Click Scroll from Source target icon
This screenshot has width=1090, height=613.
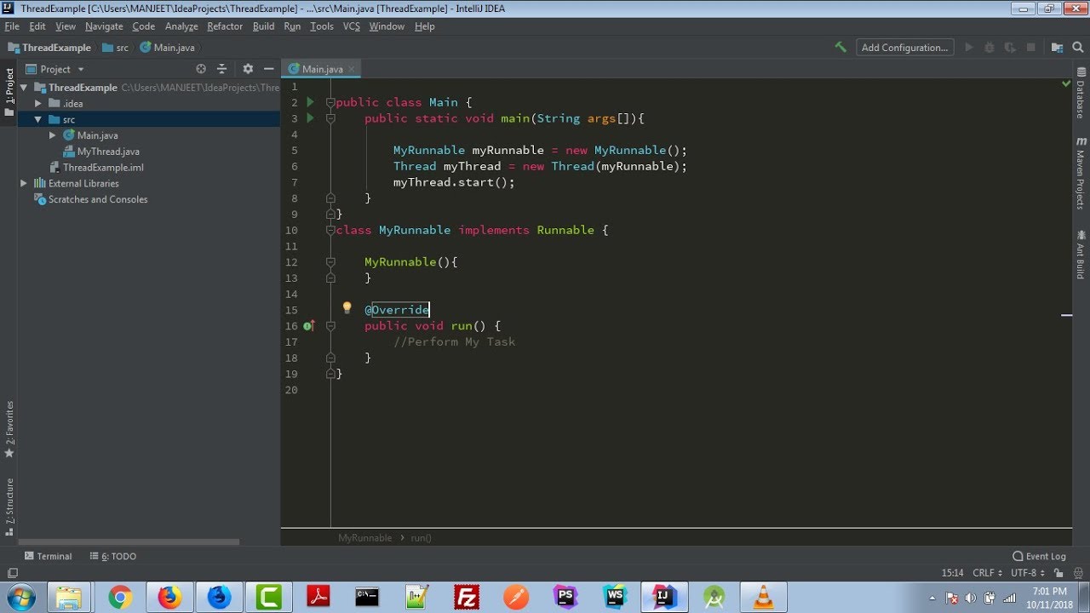coord(201,69)
